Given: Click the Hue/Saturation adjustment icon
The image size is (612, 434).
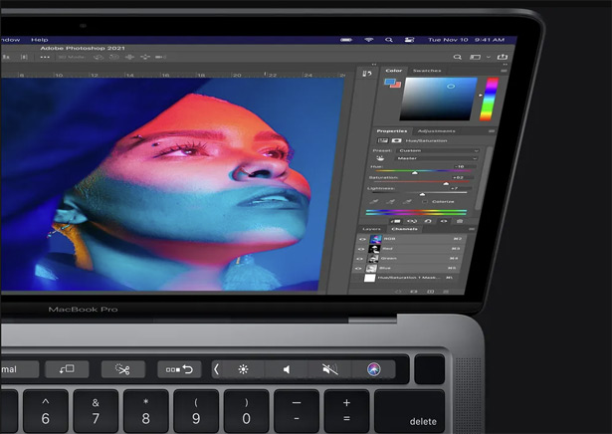Looking at the screenshot, I should pos(383,140).
